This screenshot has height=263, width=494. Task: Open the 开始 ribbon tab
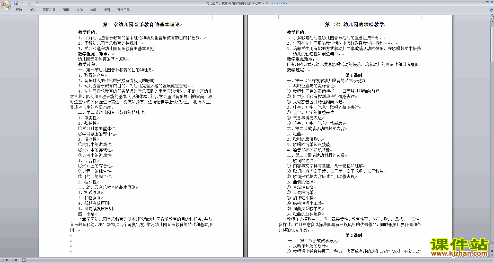coord(19,10)
